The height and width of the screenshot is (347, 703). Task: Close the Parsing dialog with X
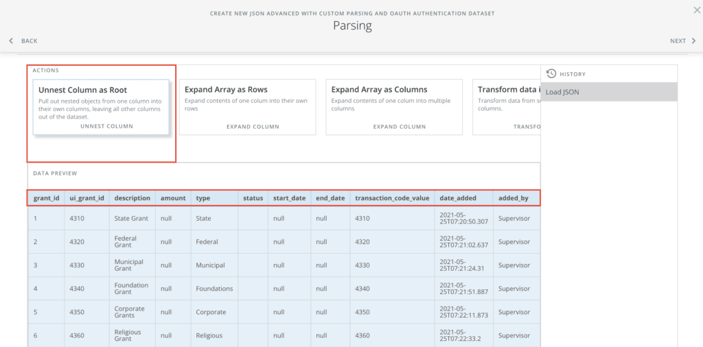tap(697, 10)
